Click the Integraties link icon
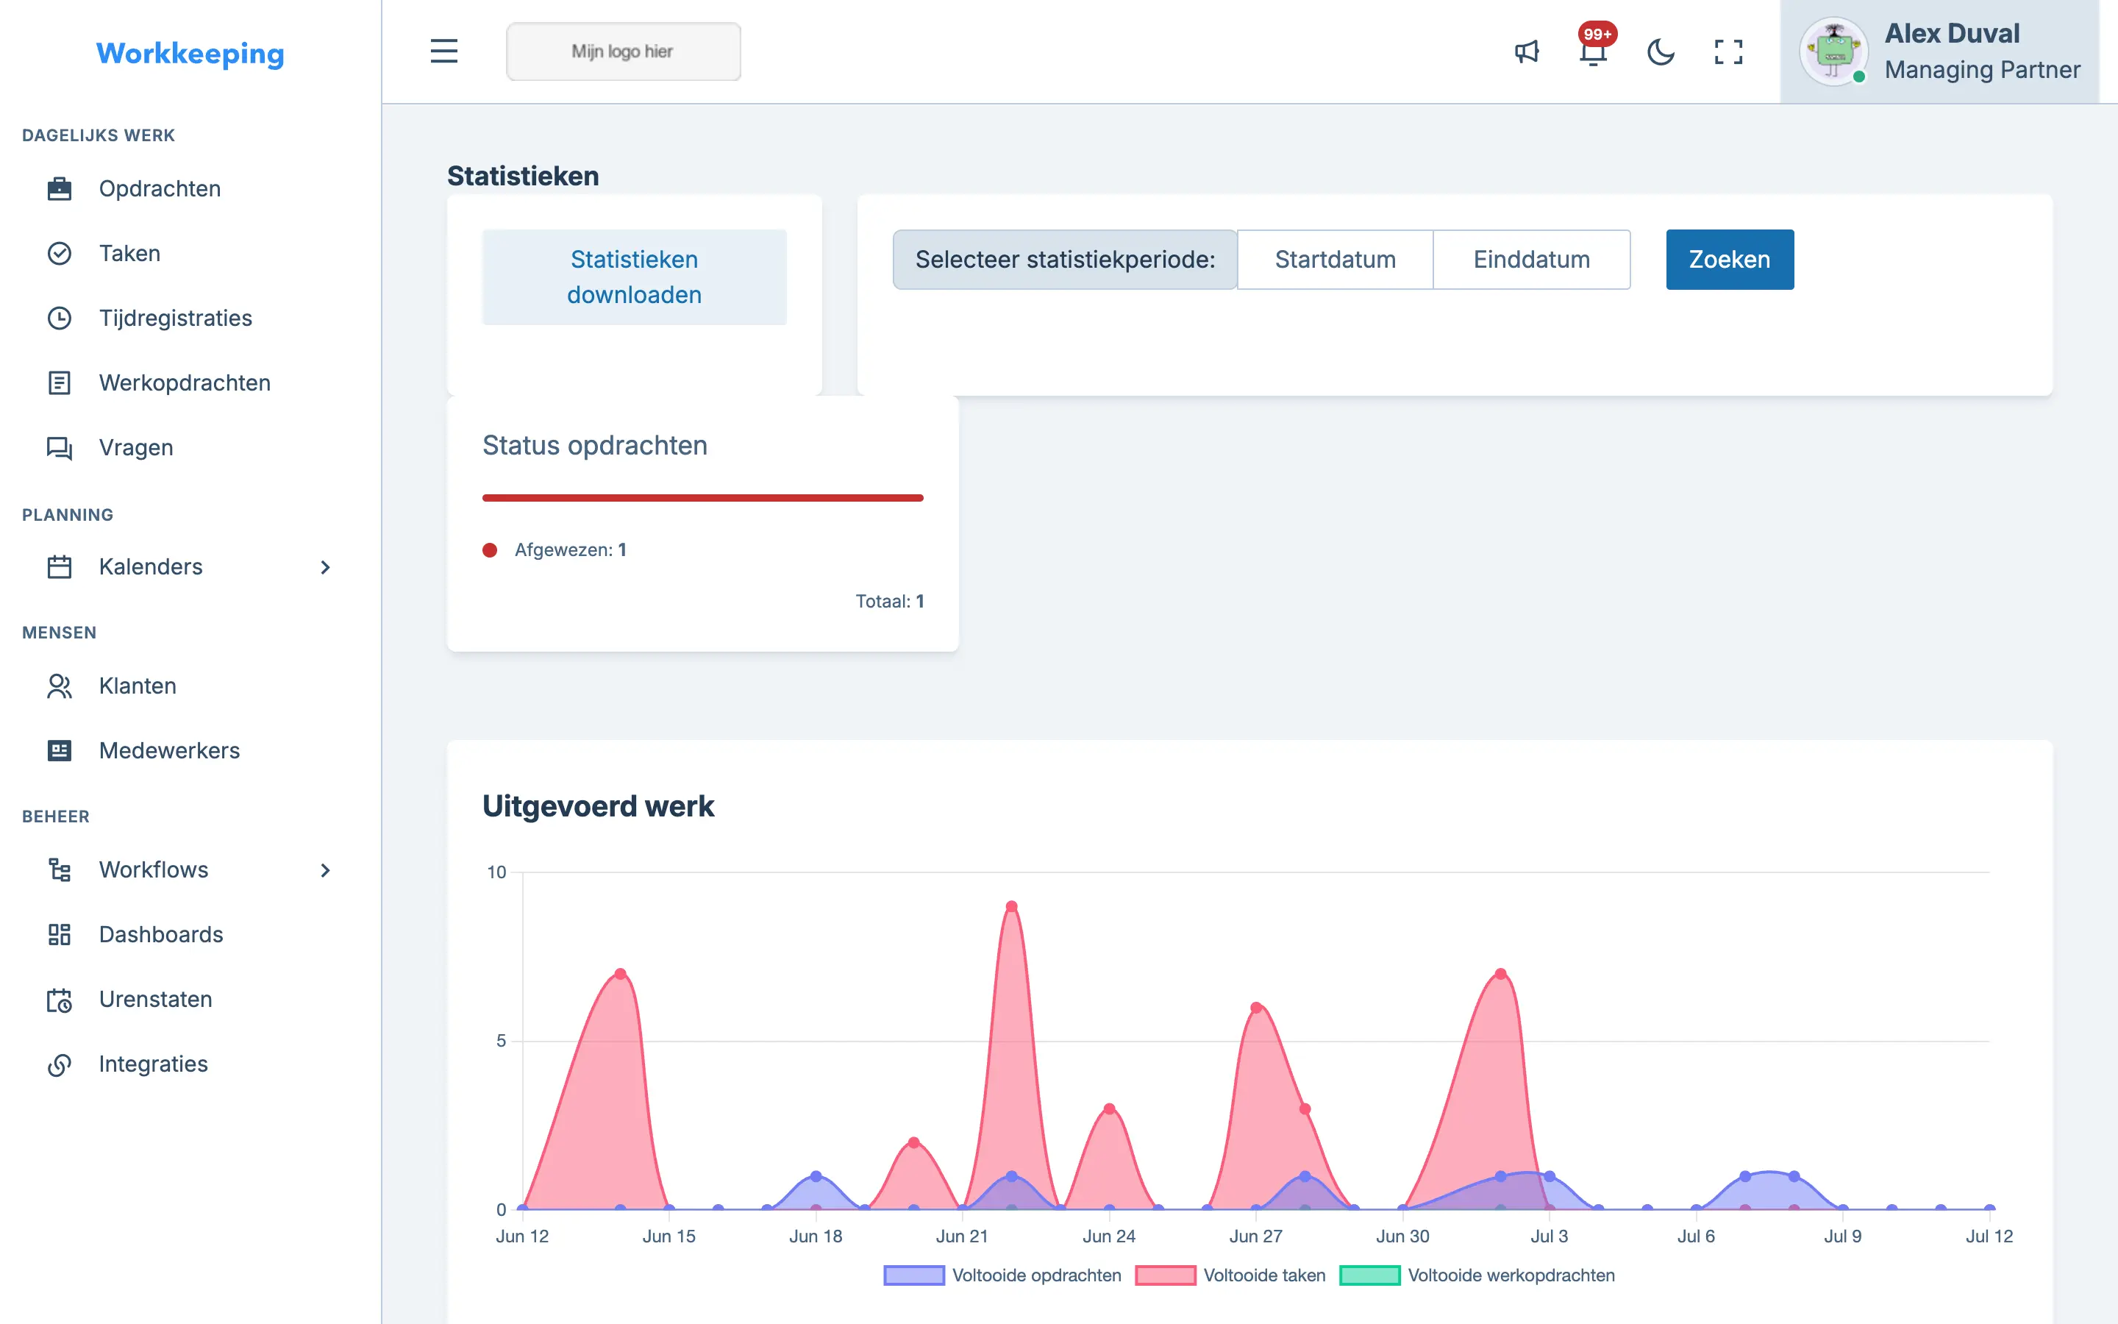 [59, 1064]
